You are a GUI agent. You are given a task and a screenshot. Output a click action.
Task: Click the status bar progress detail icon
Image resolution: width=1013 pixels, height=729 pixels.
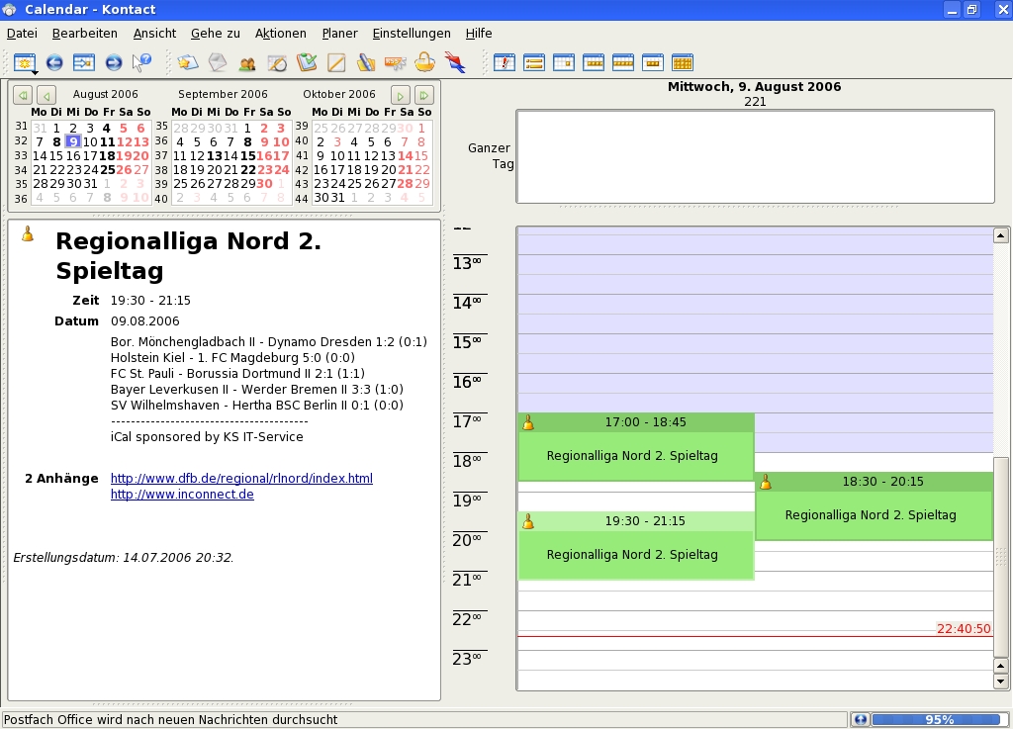[x=860, y=719]
